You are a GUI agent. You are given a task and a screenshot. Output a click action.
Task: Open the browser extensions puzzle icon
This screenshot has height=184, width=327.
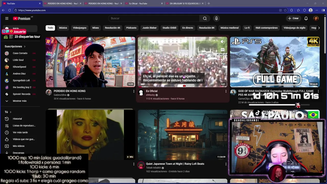pyautogui.click(x=292, y=10)
